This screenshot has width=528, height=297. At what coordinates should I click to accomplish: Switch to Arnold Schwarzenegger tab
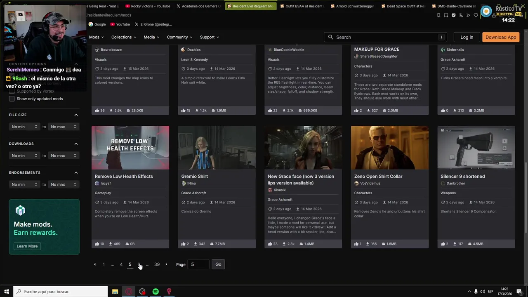coord(352,6)
